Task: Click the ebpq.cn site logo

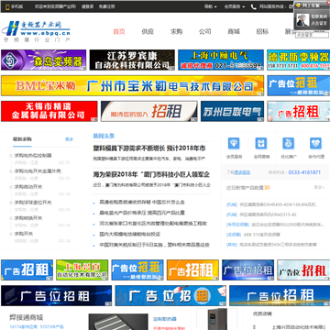Action: tap(36, 31)
